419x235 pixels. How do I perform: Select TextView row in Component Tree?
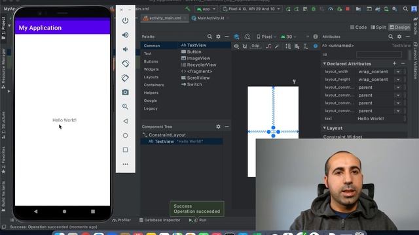click(182, 142)
